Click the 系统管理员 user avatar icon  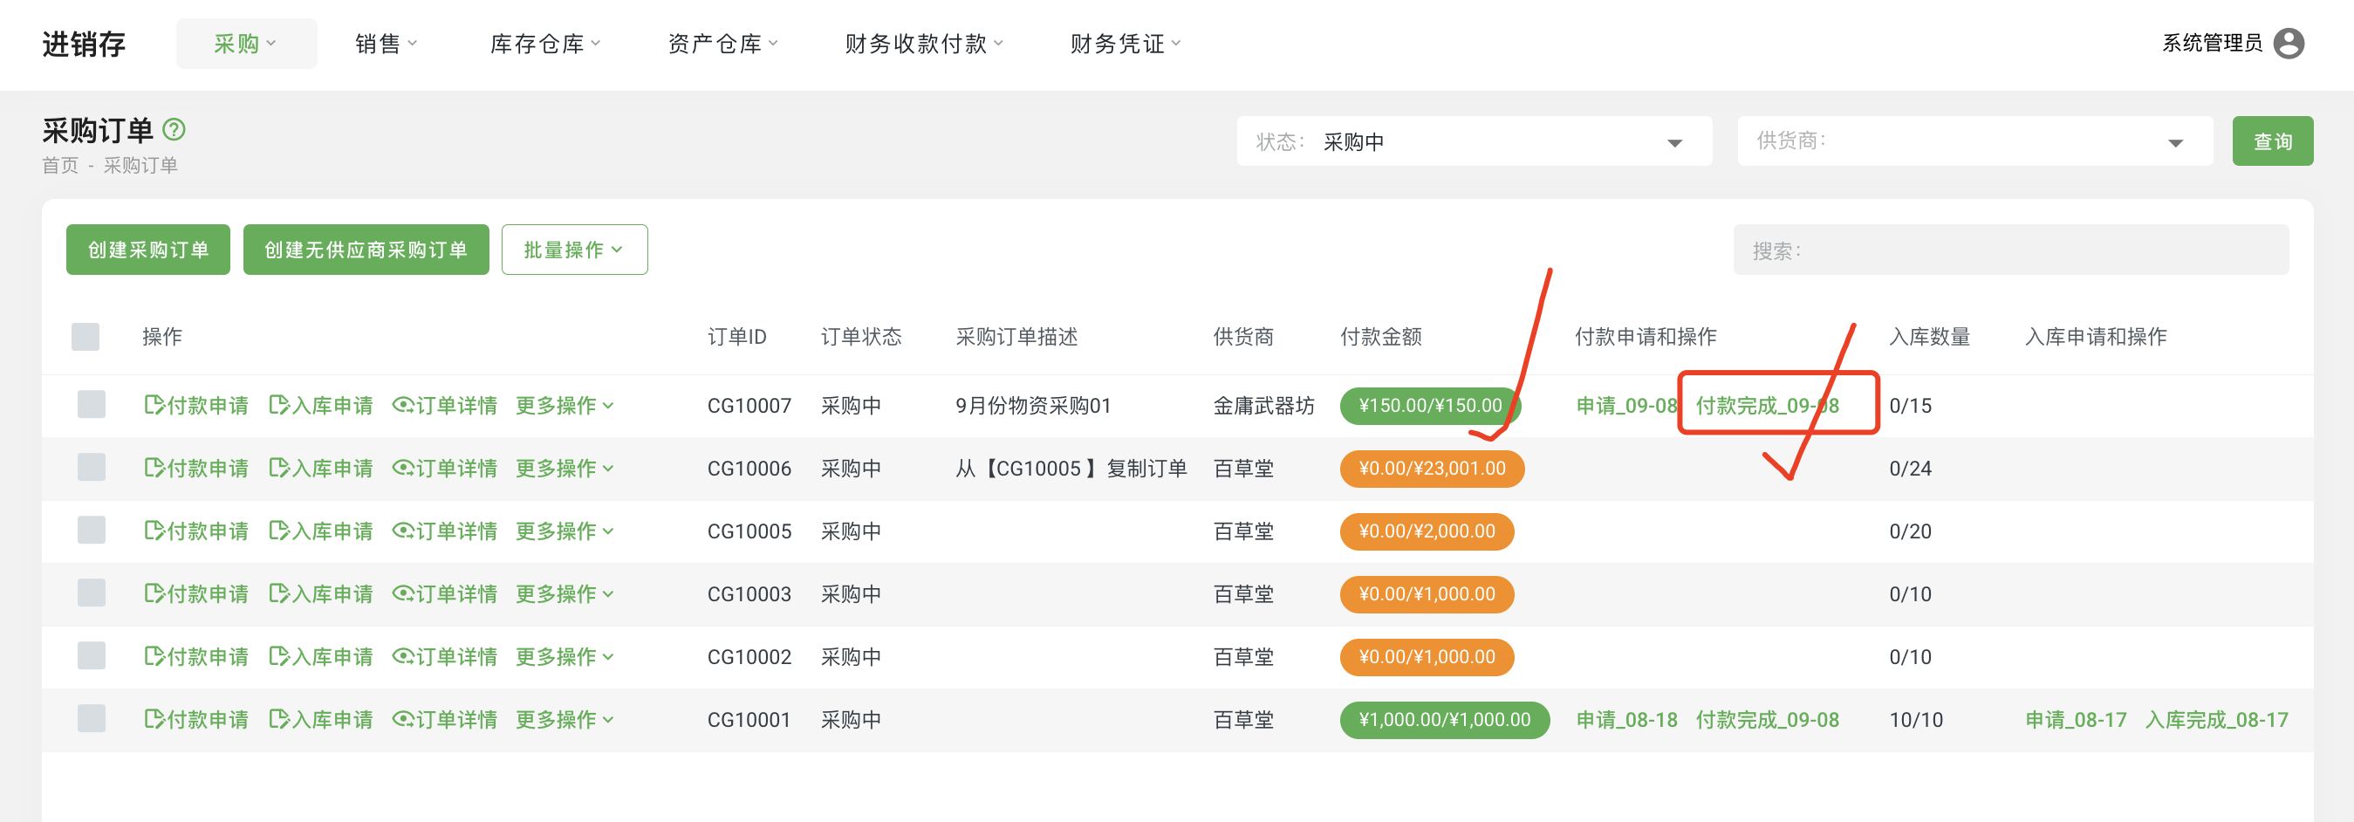(x=2289, y=43)
